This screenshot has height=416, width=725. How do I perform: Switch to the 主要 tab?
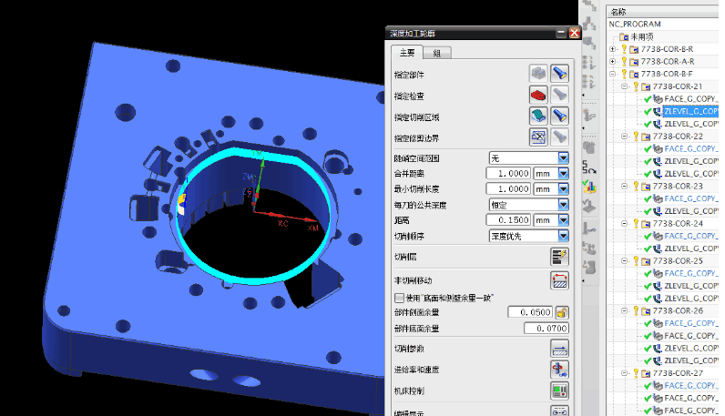pyautogui.click(x=407, y=53)
